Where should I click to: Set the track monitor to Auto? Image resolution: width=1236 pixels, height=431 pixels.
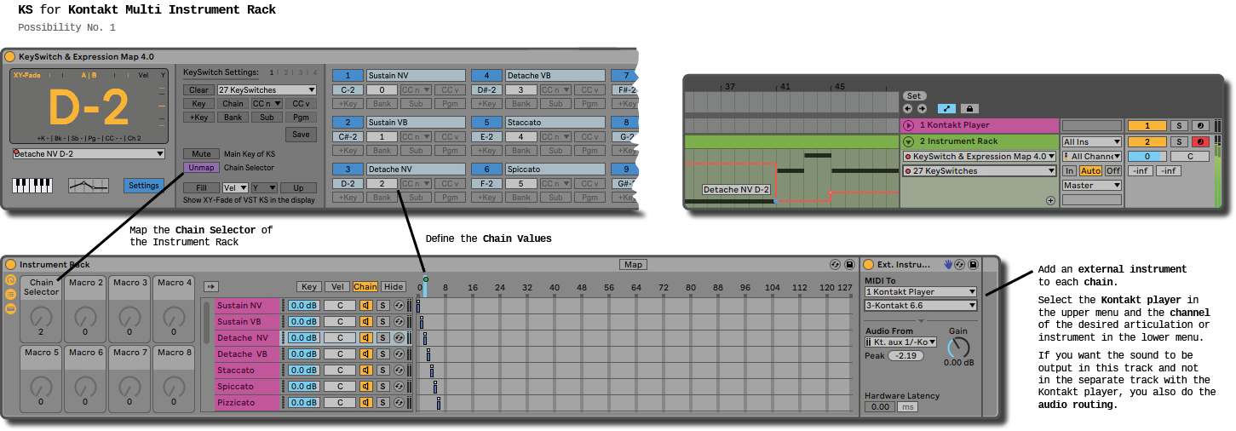point(1090,170)
